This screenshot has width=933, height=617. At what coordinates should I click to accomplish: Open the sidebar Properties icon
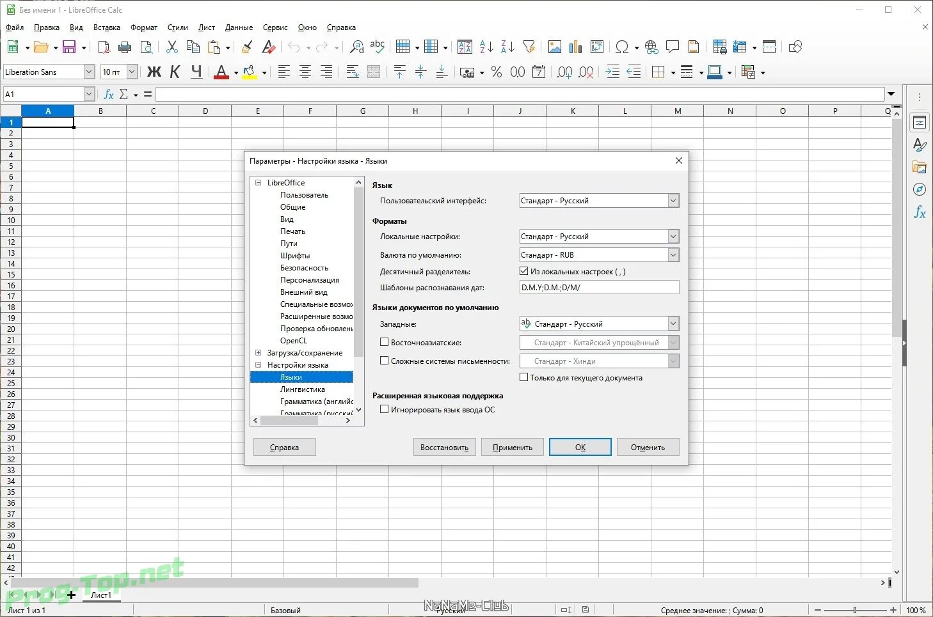(x=920, y=123)
